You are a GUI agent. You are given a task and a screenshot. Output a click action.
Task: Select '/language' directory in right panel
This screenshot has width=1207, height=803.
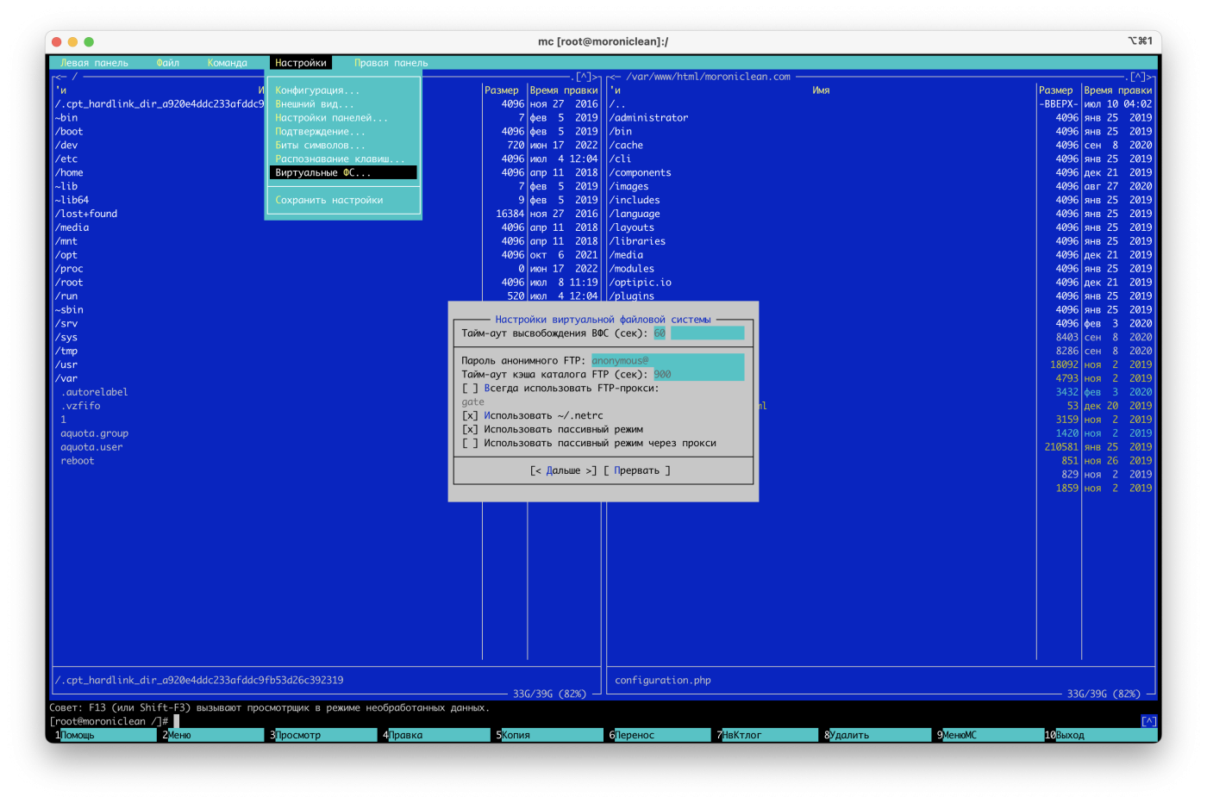pos(635,215)
